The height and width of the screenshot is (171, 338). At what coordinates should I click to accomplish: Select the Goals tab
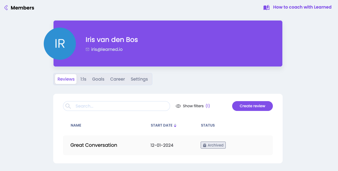[x=98, y=79]
